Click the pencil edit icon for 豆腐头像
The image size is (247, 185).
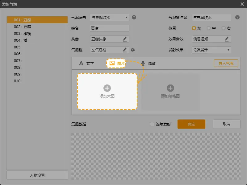tap(125, 39)
